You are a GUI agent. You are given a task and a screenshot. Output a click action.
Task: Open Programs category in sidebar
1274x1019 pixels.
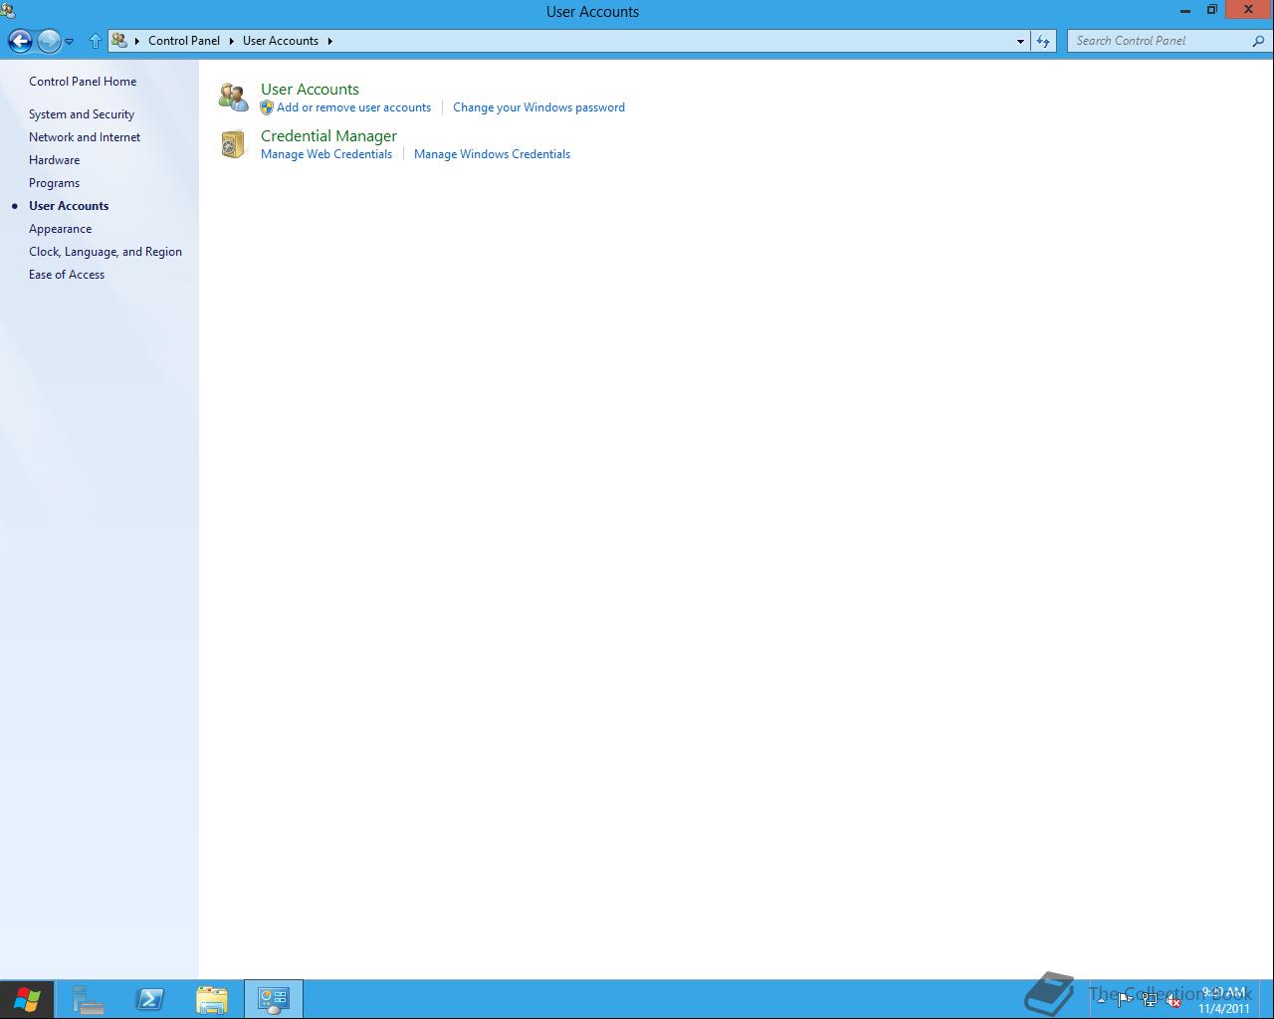click(54, 183)
